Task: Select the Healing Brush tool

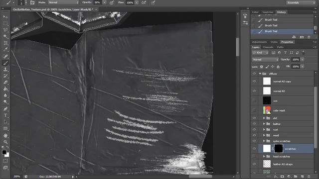Action: click(x=5, y=56)
